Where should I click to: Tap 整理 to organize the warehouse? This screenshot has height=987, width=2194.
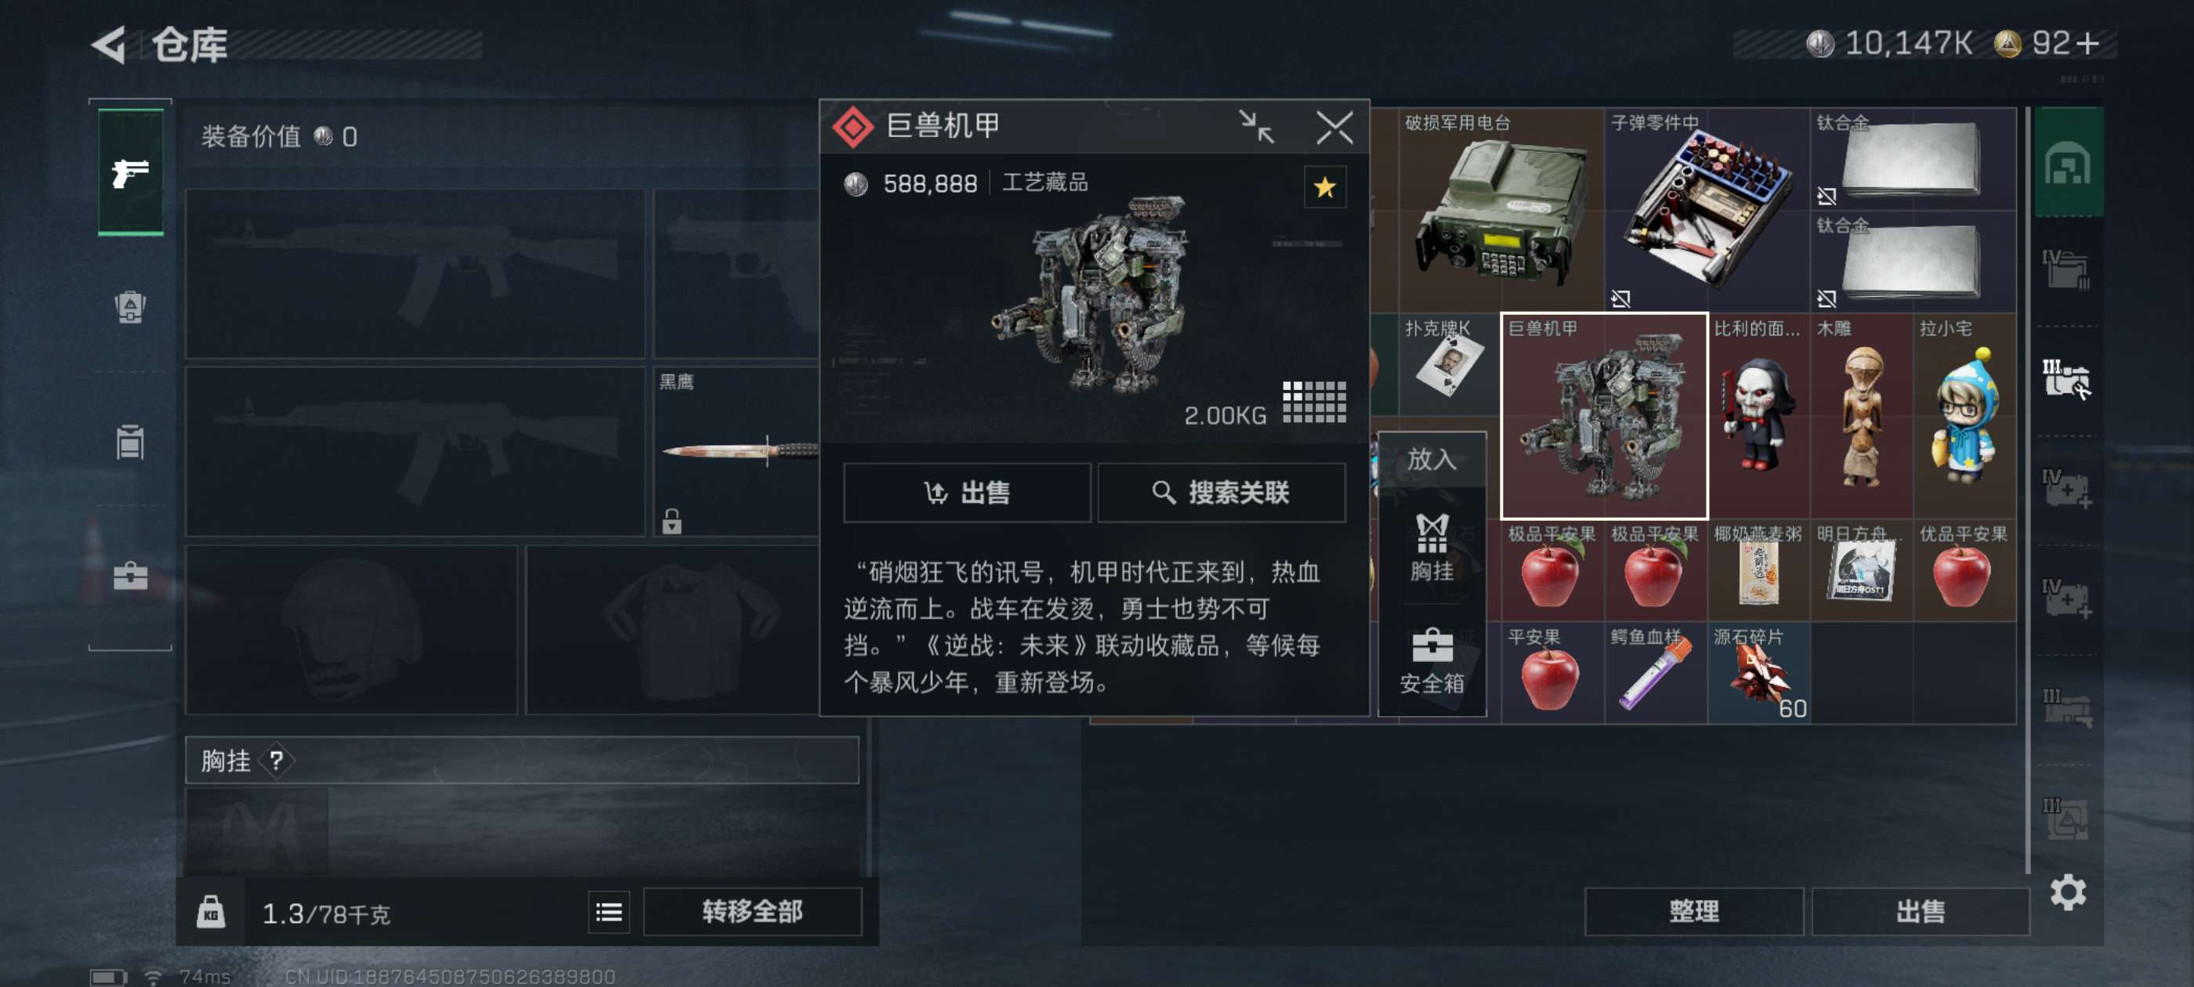[1693, 911]
